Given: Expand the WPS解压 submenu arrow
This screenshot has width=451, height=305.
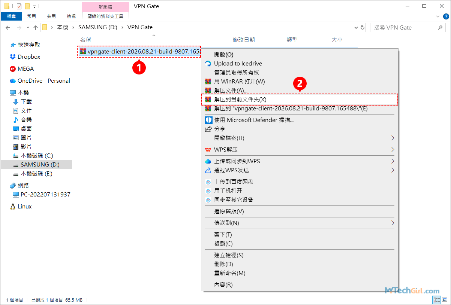Looking at the screenshot, I should (x=393, y=150).
